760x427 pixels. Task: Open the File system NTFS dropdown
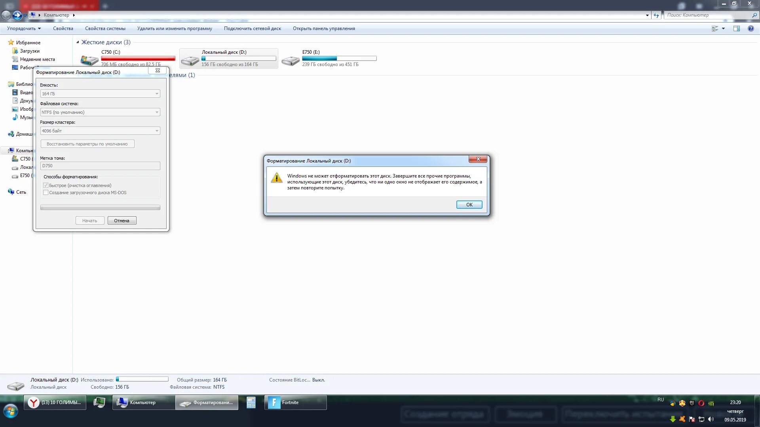click(100, 112)
